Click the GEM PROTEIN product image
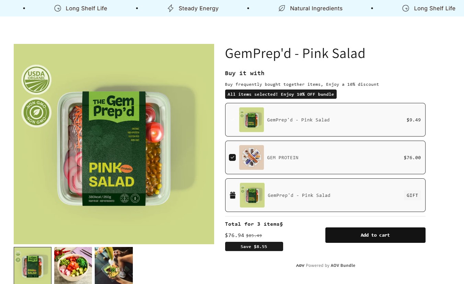Image resolution: width=464 pixels, height=284 pixels. pyautogui.click(x=252, y=157)
